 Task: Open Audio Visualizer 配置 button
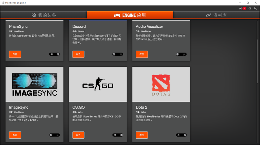point(142,54)
